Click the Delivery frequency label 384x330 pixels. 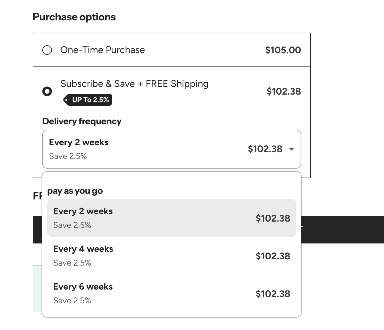[82, 121]
